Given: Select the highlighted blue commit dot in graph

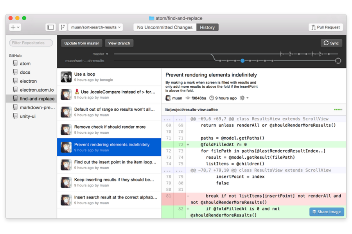Looking at the screenshot, I should tap(242, 61).
